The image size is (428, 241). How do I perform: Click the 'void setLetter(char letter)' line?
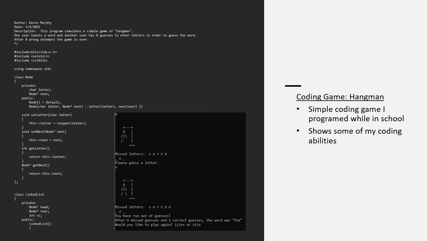47,115
